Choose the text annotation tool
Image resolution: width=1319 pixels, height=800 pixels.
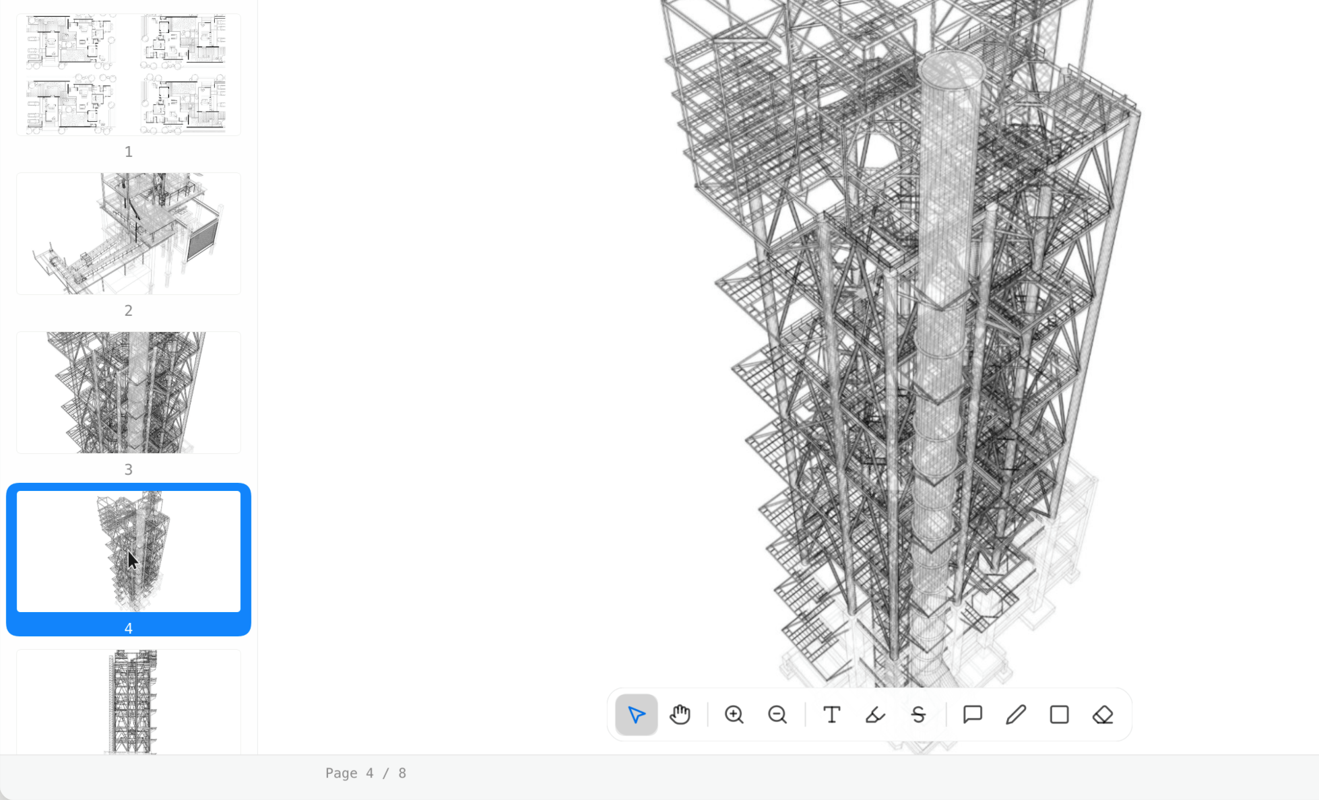(x=832, y=714)
